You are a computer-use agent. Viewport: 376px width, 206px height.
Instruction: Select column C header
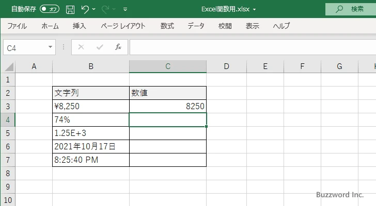(168, 66)
